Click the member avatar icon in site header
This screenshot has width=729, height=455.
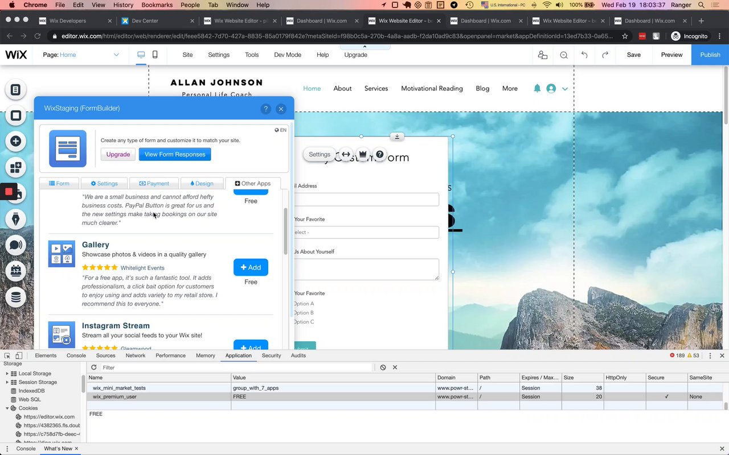click(551, 89)
